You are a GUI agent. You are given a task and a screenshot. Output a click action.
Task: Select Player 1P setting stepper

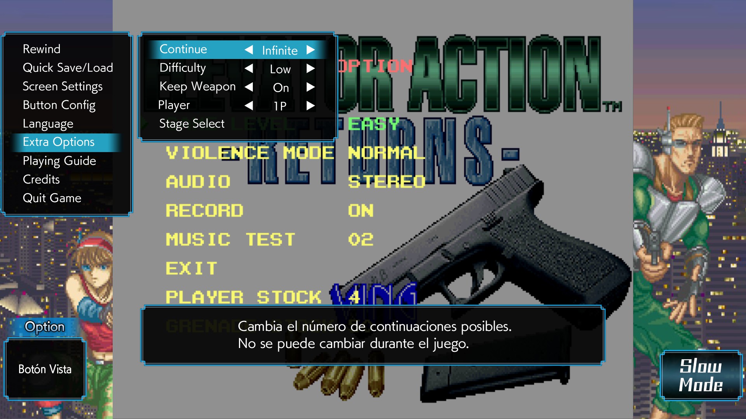[x=280, y=106]
